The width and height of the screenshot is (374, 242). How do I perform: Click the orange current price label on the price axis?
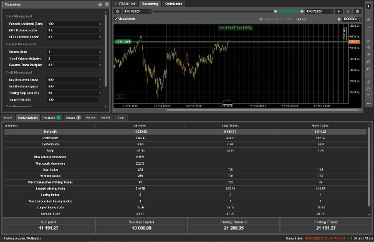[354, 42]
